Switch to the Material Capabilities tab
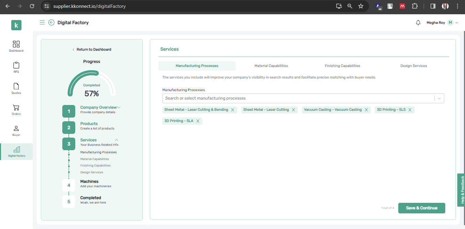This screenshot has height=229, width=465. [x=271, y=66]
